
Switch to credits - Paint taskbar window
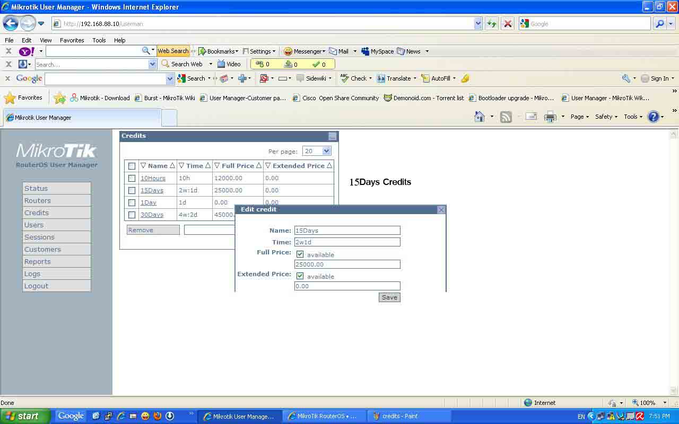pyautogui.click(x=408, y=416)
